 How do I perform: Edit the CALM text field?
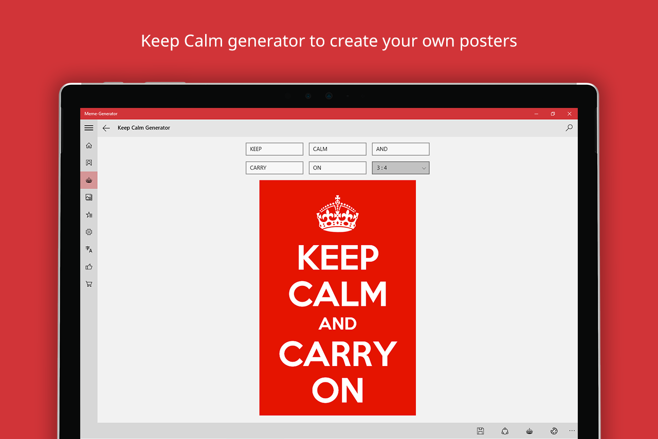point(337,149)
